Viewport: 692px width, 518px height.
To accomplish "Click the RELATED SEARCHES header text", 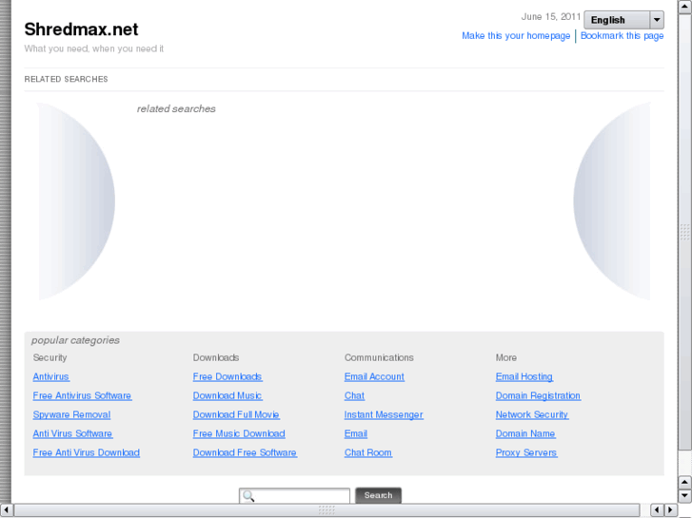I will tap(66, 79).
